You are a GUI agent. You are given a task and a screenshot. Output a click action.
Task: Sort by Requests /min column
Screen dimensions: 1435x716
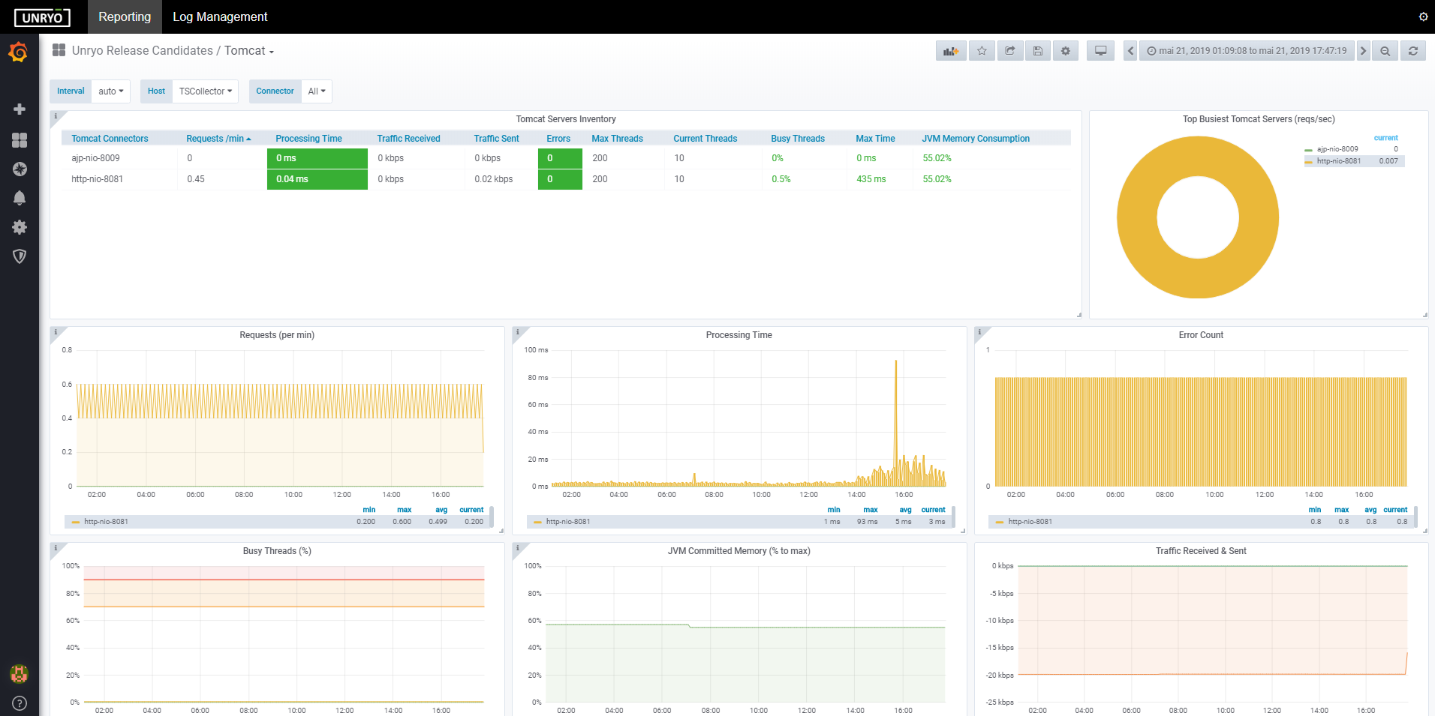pyautogui.click(x=218, y=139)
